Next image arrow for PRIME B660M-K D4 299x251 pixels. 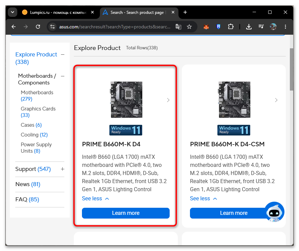pyautogui.click(x=168, y=100)
